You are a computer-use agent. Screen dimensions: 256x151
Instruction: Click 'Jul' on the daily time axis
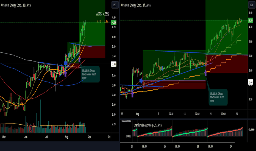[x=46, y=137]
